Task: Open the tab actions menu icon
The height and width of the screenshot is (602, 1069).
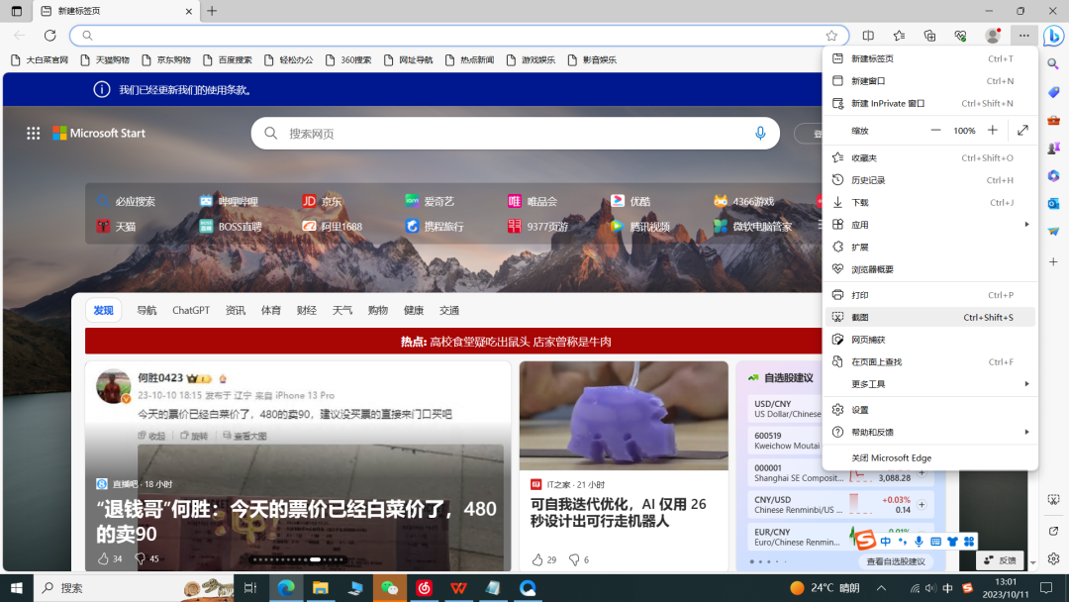Action: (17, 11)
